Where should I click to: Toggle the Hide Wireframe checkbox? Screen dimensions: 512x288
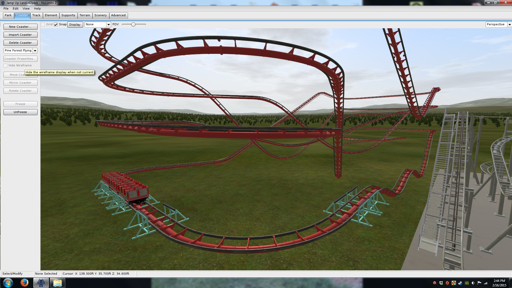pos(5,66)
